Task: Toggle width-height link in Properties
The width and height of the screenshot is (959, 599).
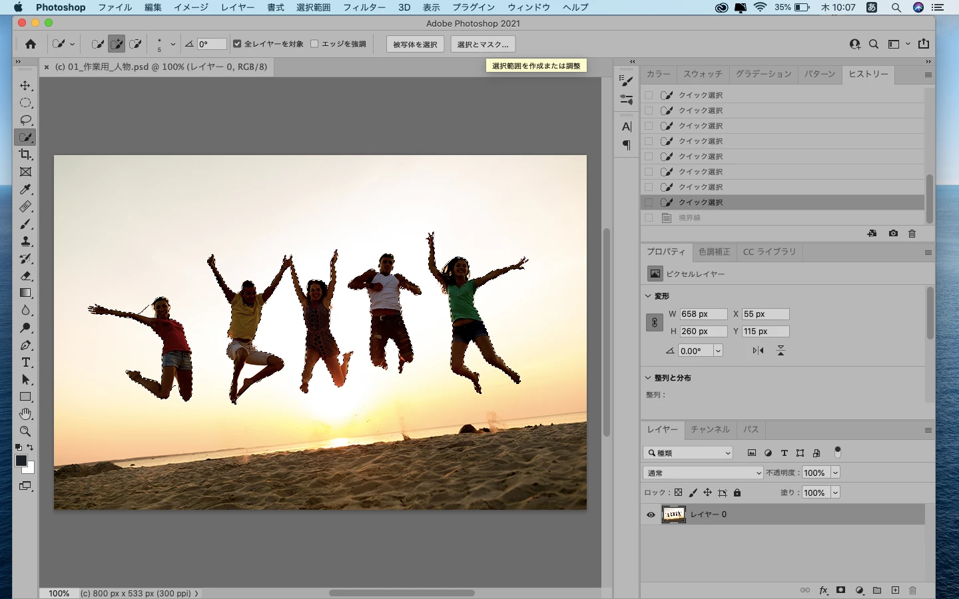Action: (x=654, y=323)
